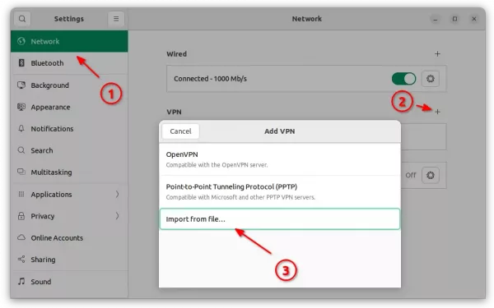The width and height of the screenshot is (494, 308).
Task: Click the Online Accounts cloud icon
Action: [x=21, y=237]
